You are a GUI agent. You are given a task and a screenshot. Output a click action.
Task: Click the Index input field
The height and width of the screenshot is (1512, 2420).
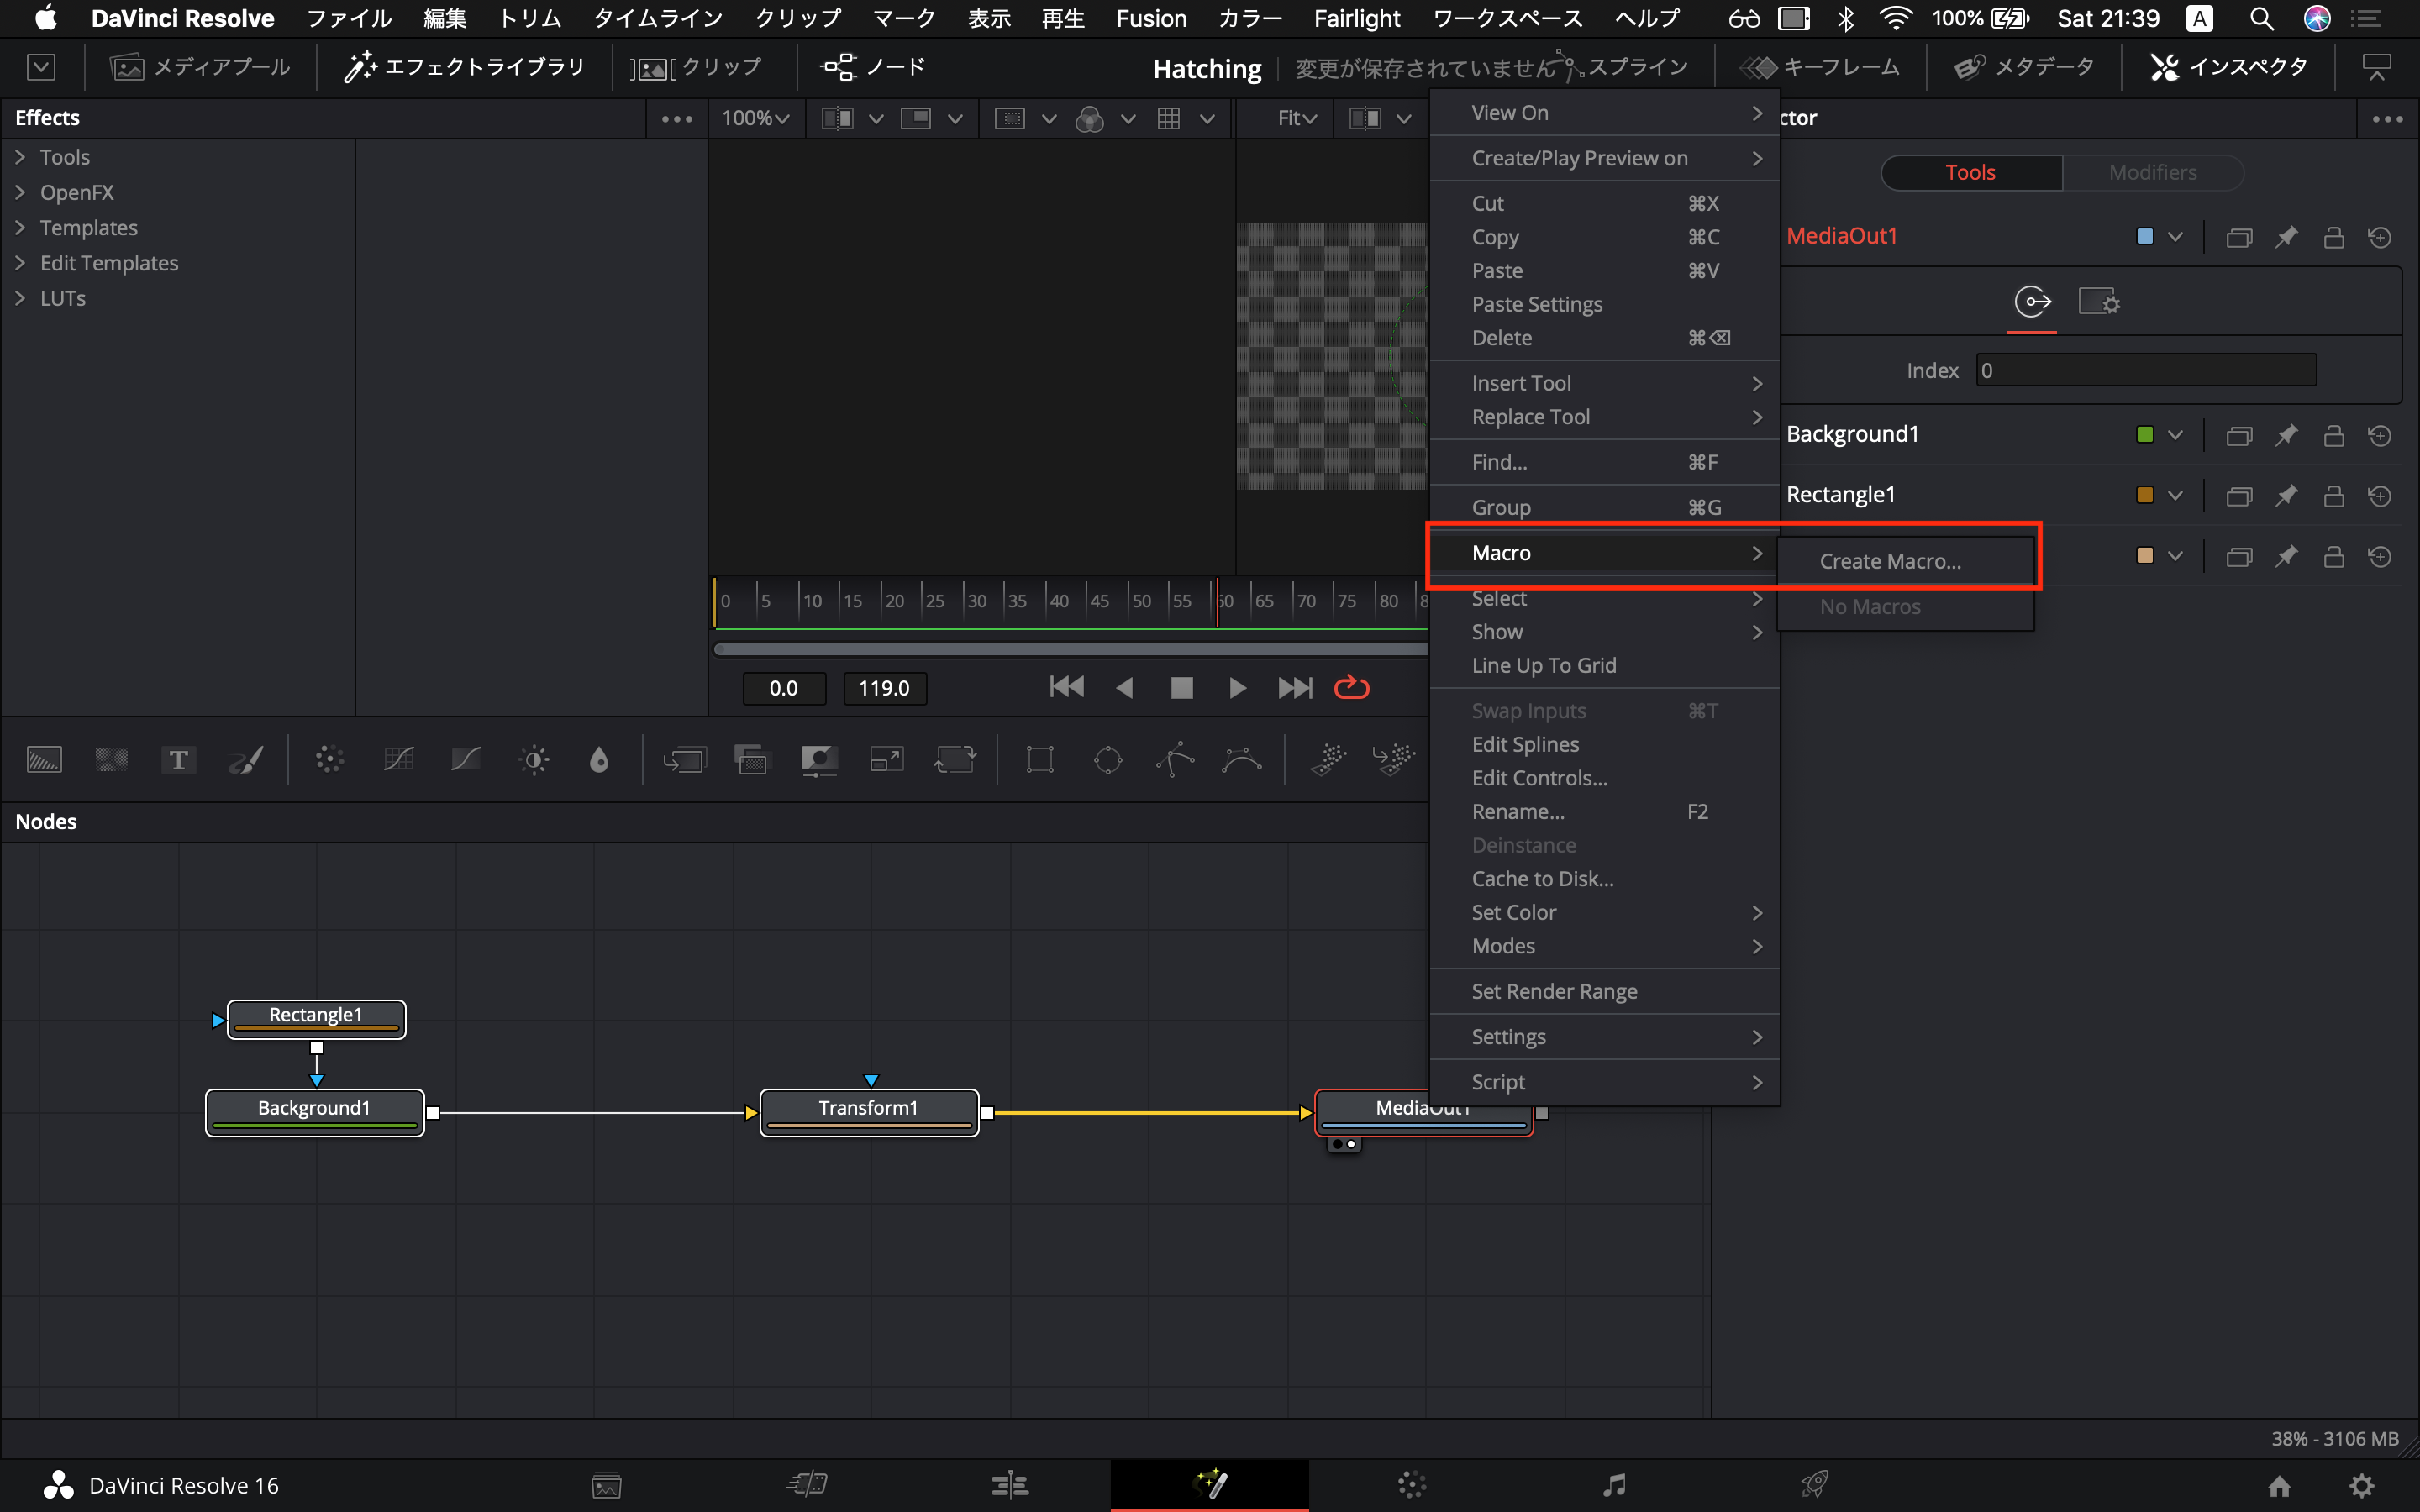(x=2145, y=370)
